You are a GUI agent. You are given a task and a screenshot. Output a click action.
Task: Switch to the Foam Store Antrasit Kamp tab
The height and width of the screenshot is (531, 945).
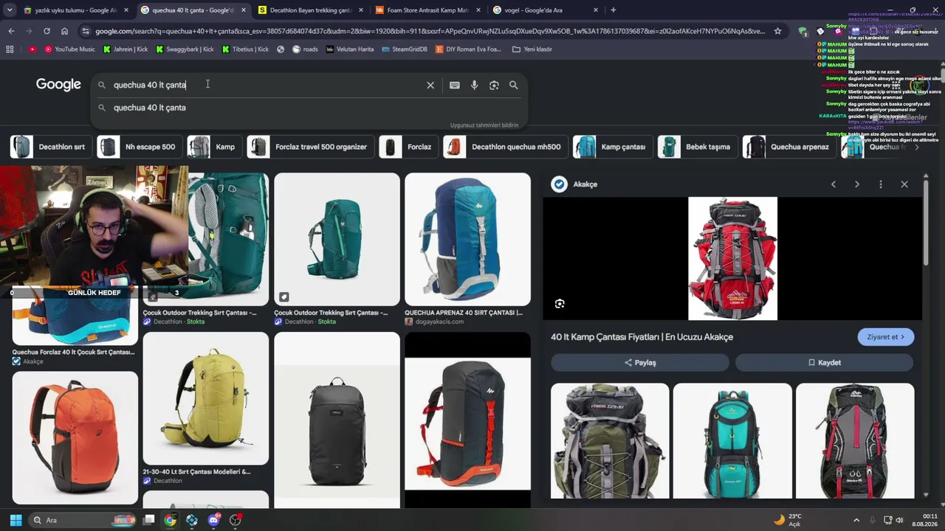(x=427, y=10)
